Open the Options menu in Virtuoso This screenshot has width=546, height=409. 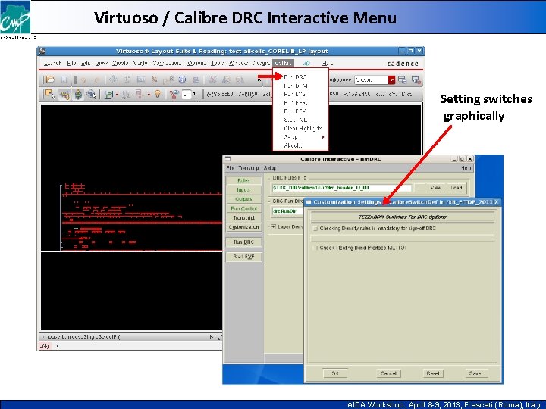[x=196, y=64]
